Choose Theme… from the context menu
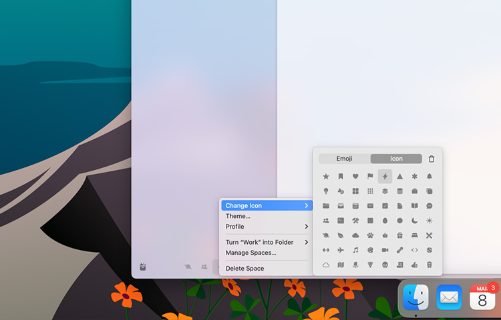This screenshot has height=320, width=501. click(267, 216)
